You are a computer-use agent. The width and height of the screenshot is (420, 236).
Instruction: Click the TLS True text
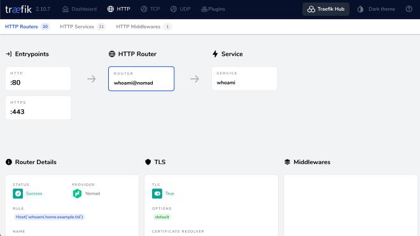pyautogui.click(x=169, y=193)
